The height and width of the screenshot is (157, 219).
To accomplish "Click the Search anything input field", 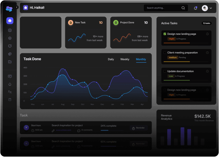I will point(163,8).
